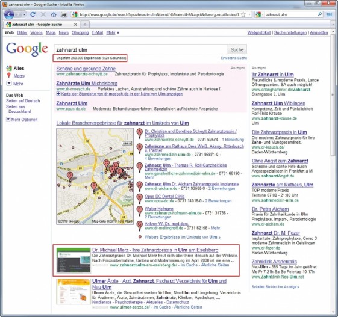Viewport: 338px width, 317px height.
Task: Open a new tab with plus button
Action: (x=85, y=24)
